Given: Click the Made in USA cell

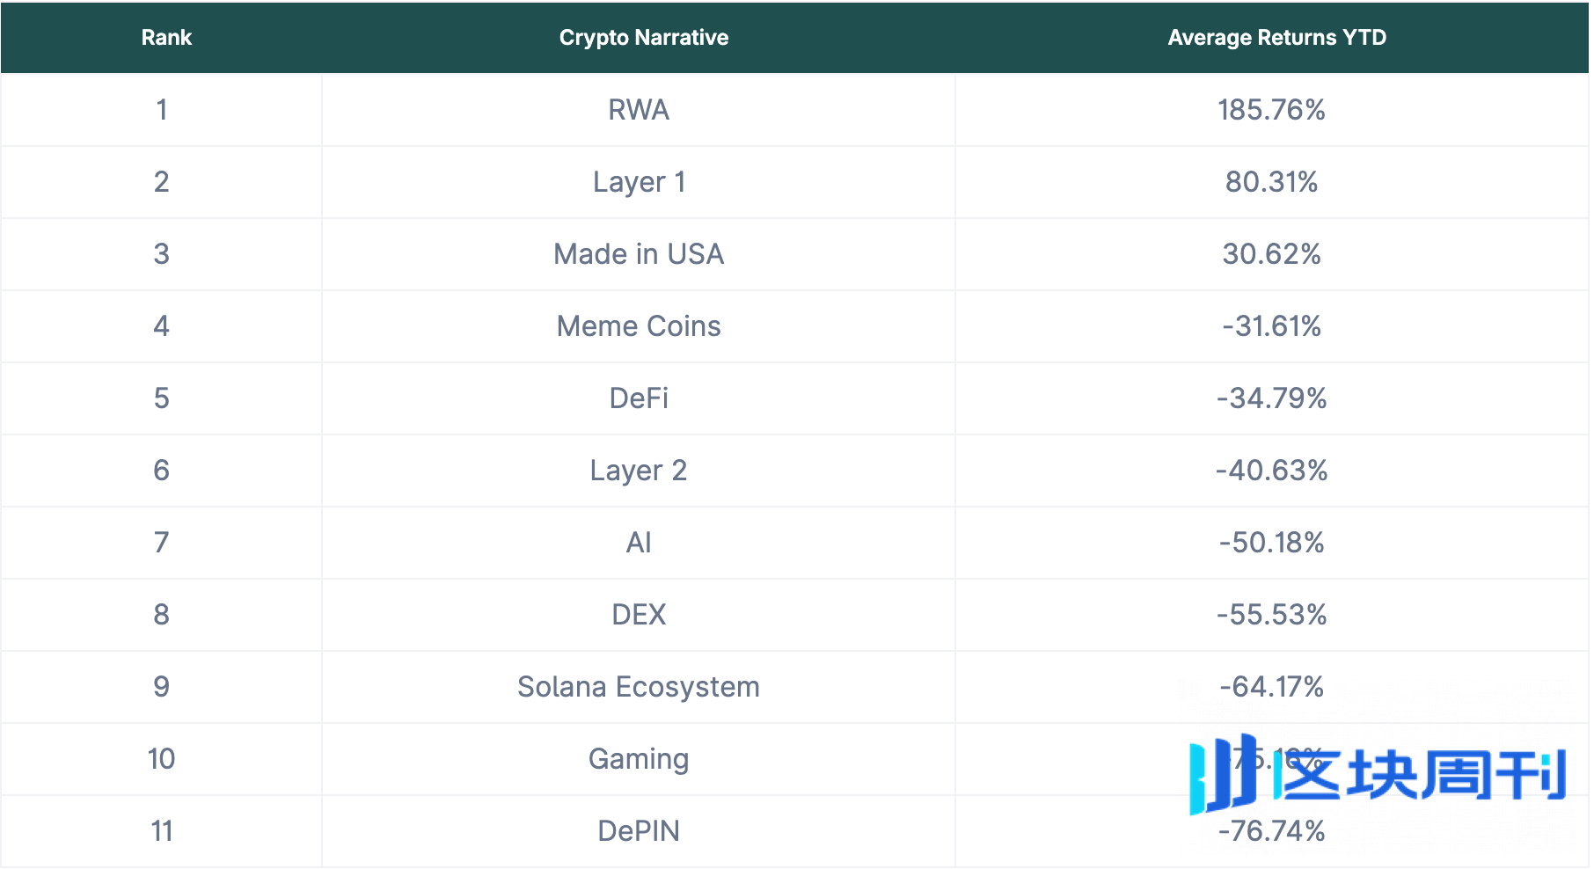Looking at the screenshot, I should tap(639, 254).
